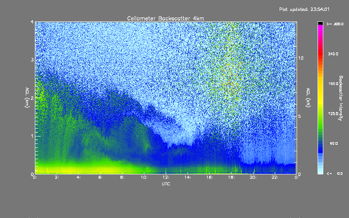349x218 pixels.
Task: Select the 4 tick on AGL (km) axis
Action: click(x=32, y=22)
